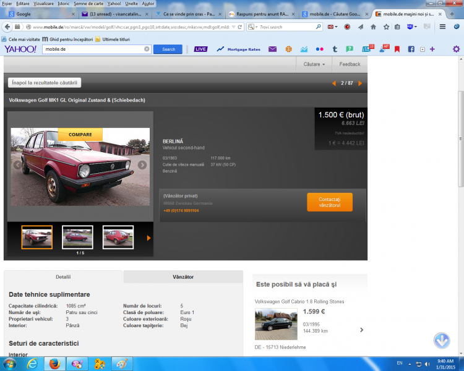This screenshot has width=464, height=371.
Task: Expand thumbnail strip with orange arrow
Action: coord(148,237)
